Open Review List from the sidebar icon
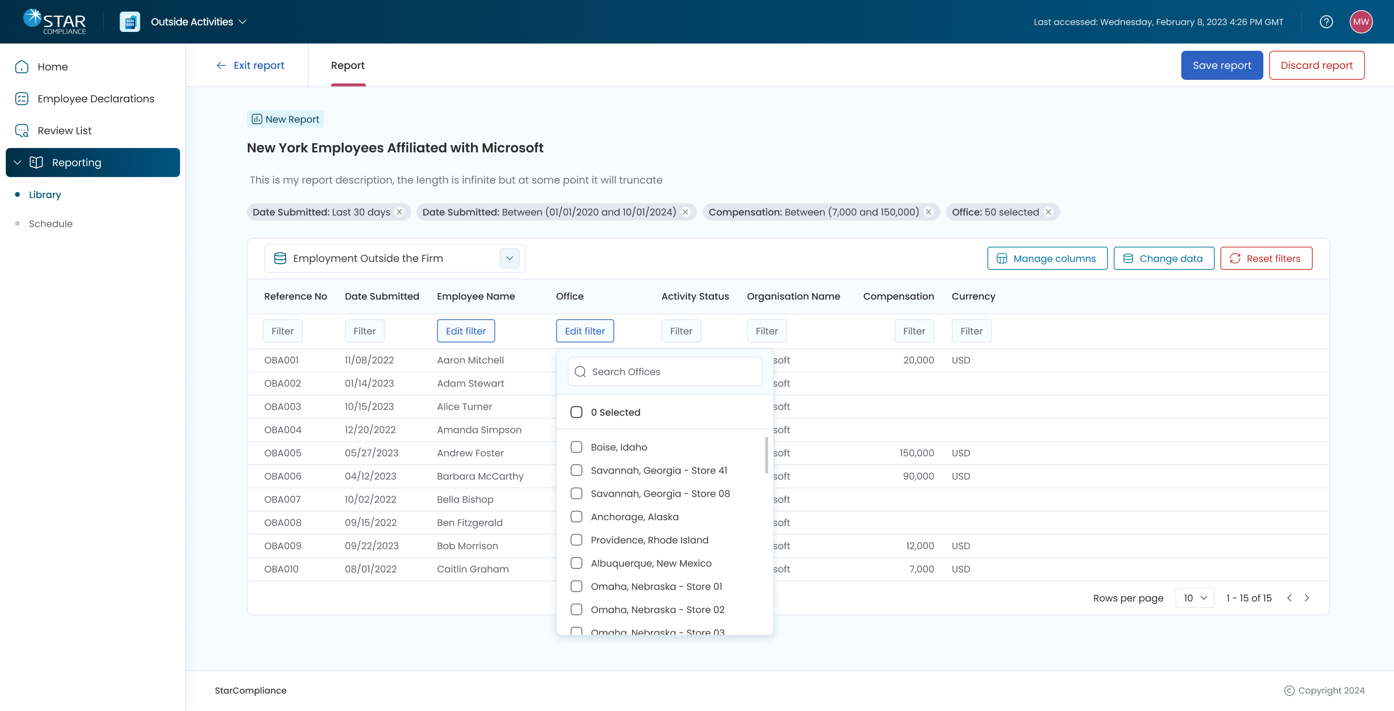The width and height of the screenshot is (1394, 711). pos(22,130)
